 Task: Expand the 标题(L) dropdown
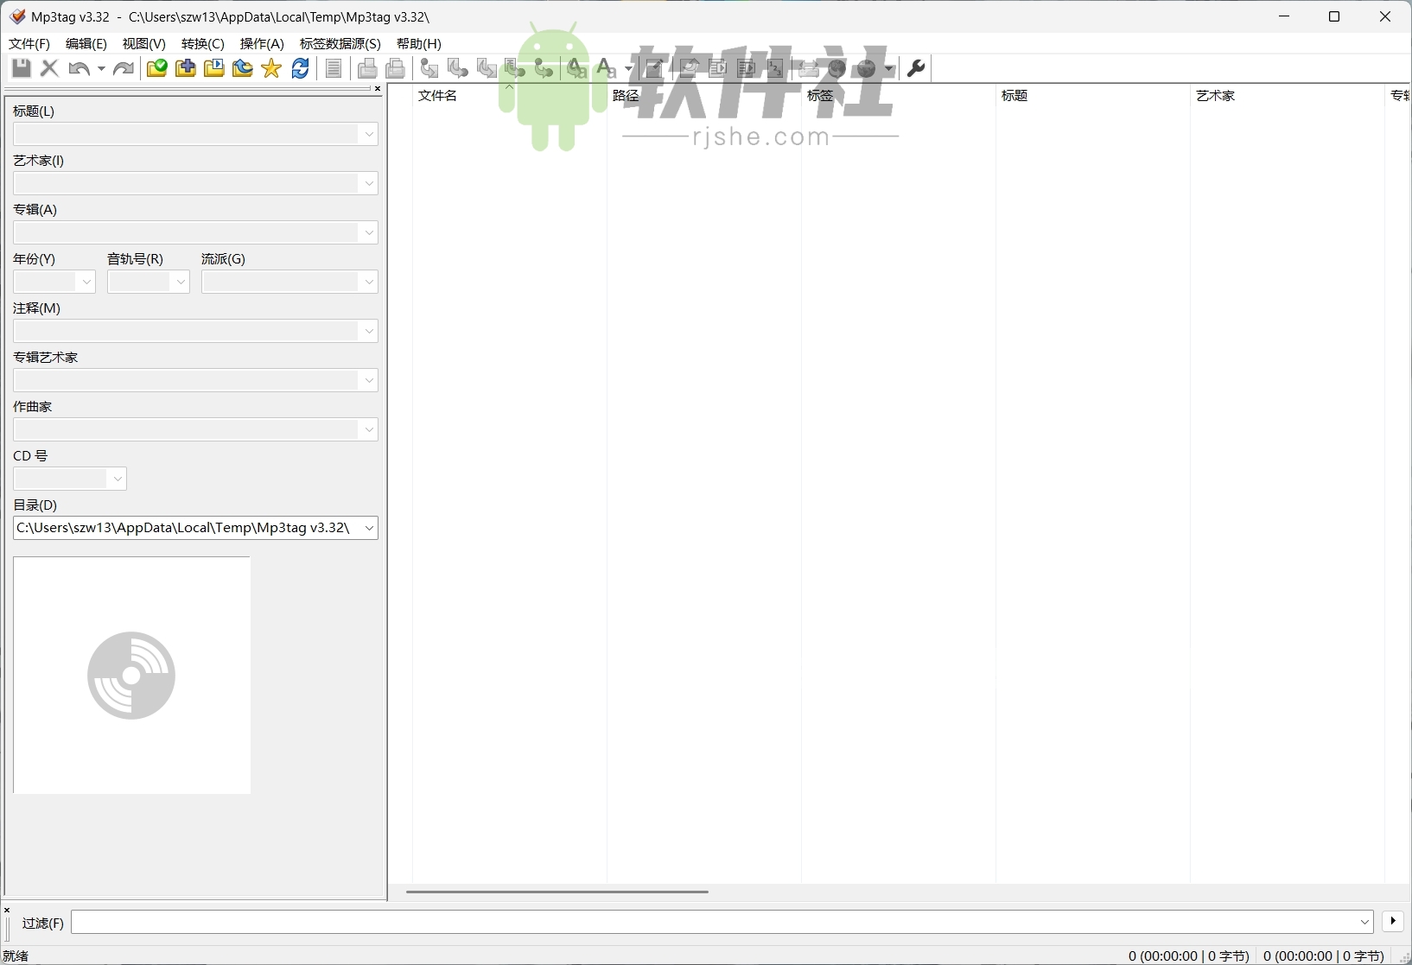pyautogui.click(x=369, y=134)
